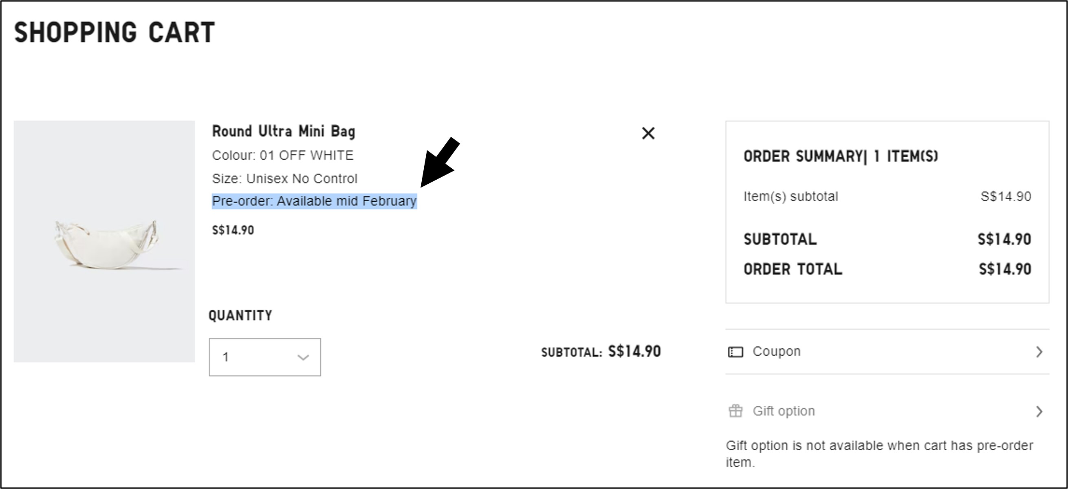Select the Gift option label
The image size is (1068, 489).
coord(784,411)
